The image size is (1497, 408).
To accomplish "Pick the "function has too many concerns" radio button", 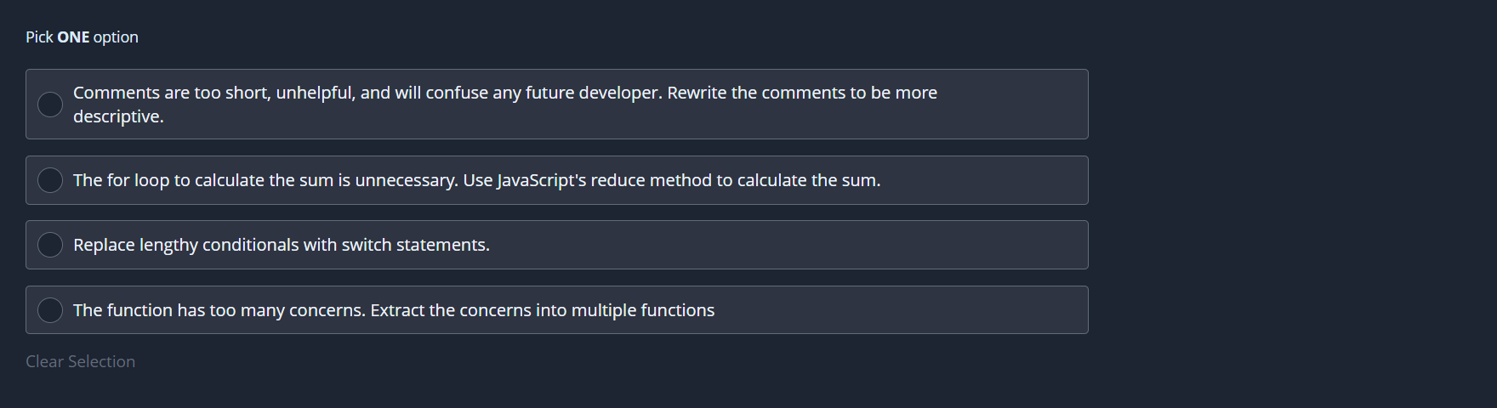I will tap(50, 310).
